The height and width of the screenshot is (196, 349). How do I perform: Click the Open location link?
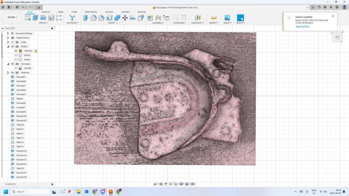point(302,26)
